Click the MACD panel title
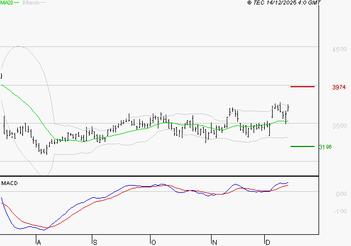 coord(10,183)
